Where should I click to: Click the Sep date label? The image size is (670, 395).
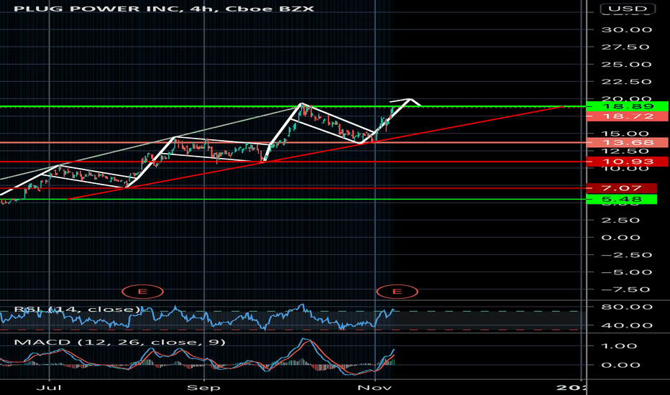(x=204, y=387)
